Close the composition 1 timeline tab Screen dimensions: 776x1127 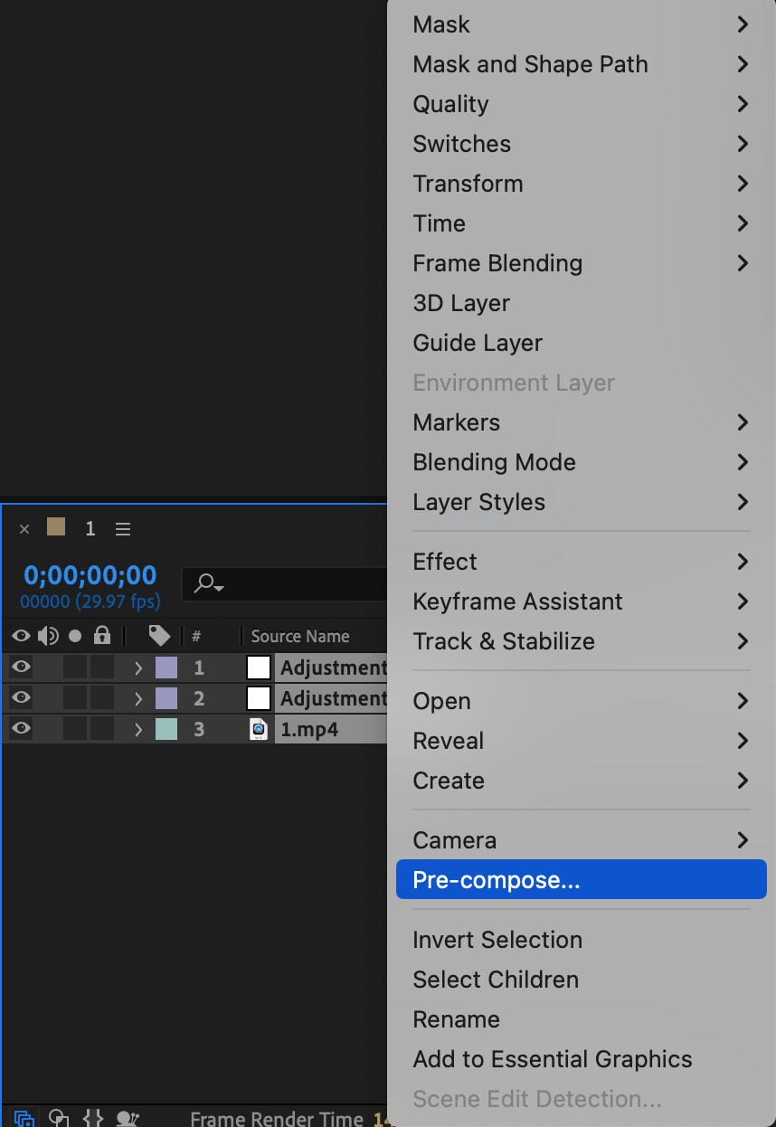[24, 529]
